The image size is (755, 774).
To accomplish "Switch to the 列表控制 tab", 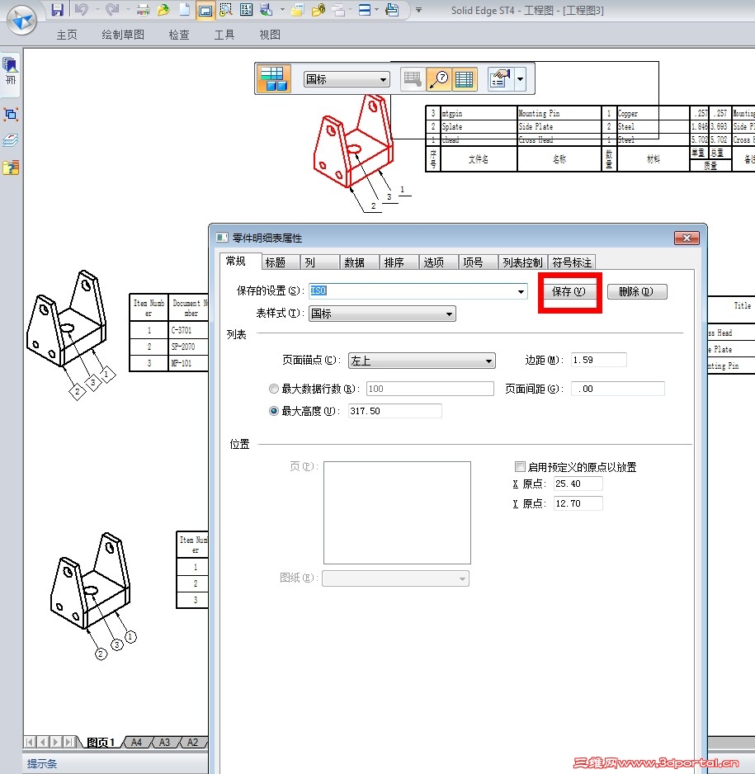I will (522, 262).
